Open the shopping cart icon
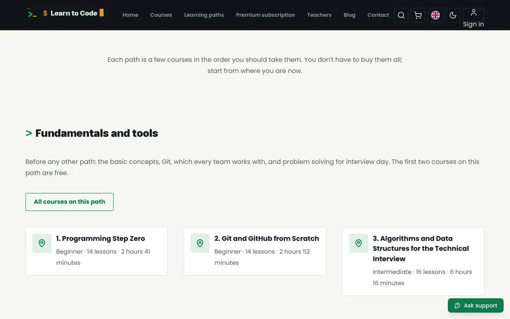 418,15
